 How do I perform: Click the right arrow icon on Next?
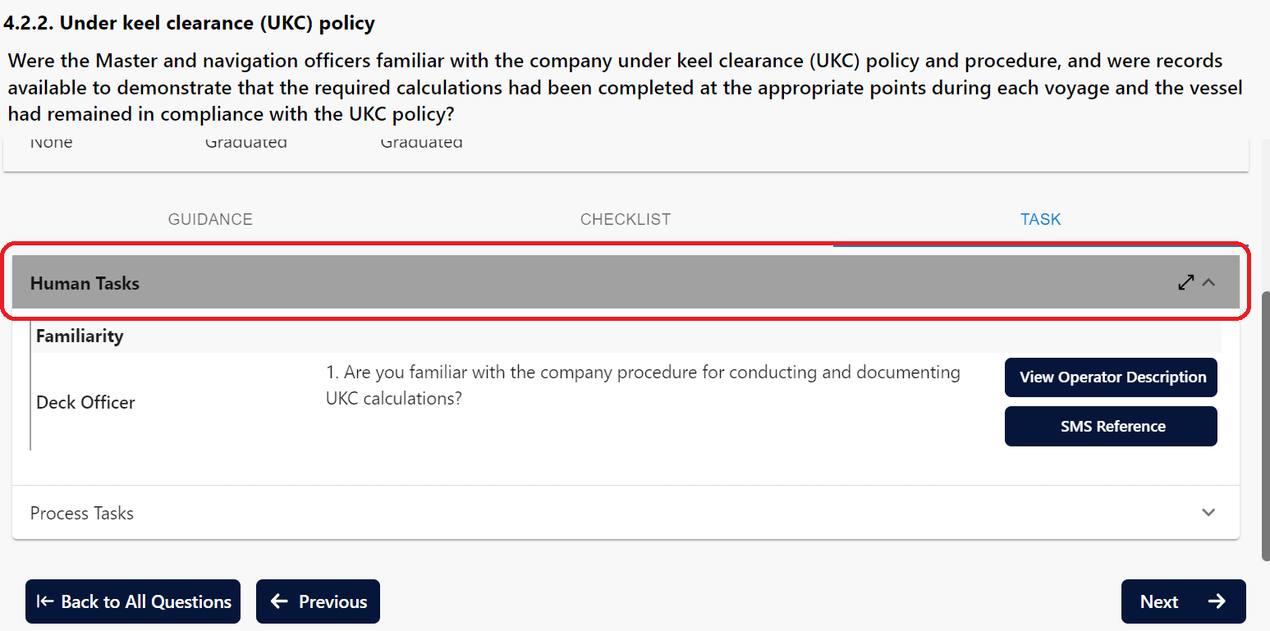(1217, 601)
